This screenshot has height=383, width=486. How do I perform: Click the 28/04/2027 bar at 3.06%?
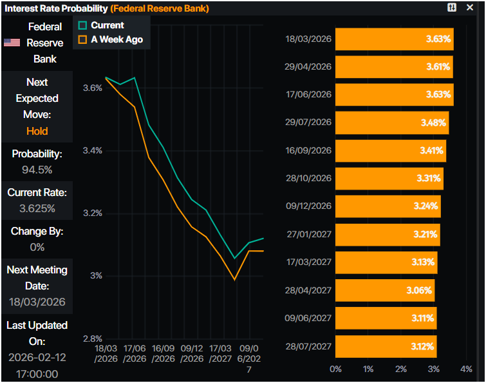pyautogui.click(x=385, y=290)
